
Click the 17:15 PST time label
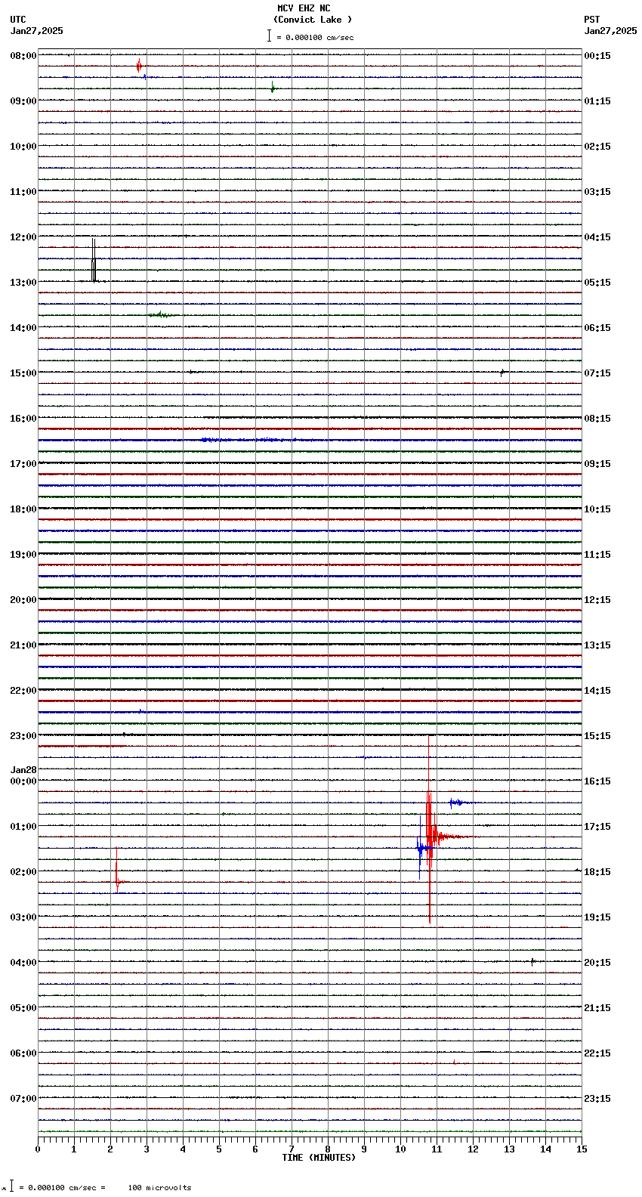pyautogui.click(x=597, y=827)
